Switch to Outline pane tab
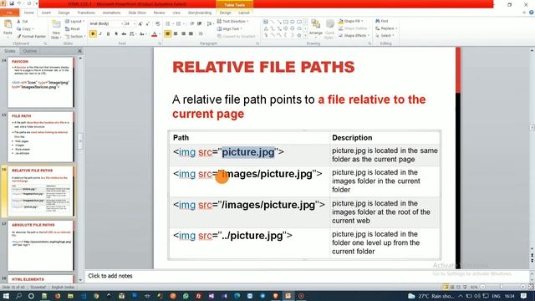 click(30, 51)
